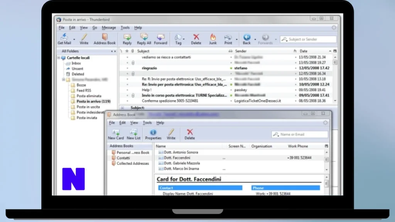Image resolution: width=395 pixels, height=222 pixels.
Task: Open Help menu in main Thunderbird window
Action: pos(138,28)
